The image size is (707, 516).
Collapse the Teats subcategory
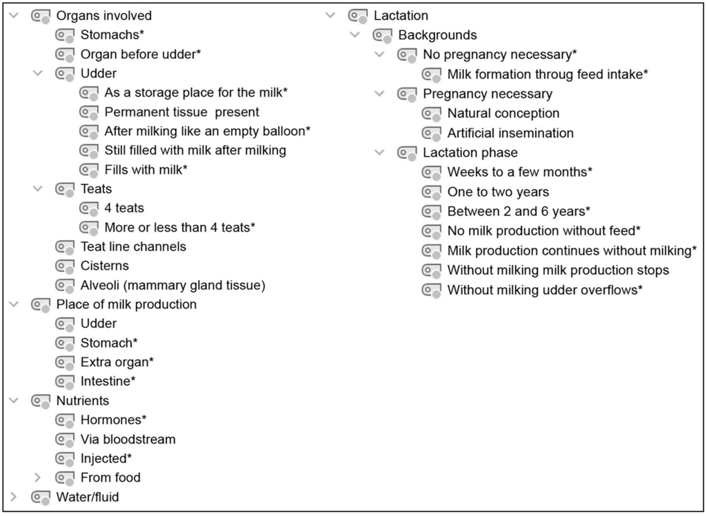click(38, 189)
